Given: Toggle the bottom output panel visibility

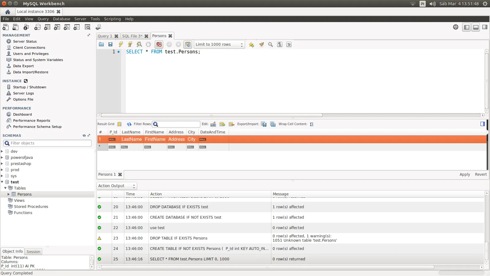Looking at the screenshot, I should [x=476, y=27].
